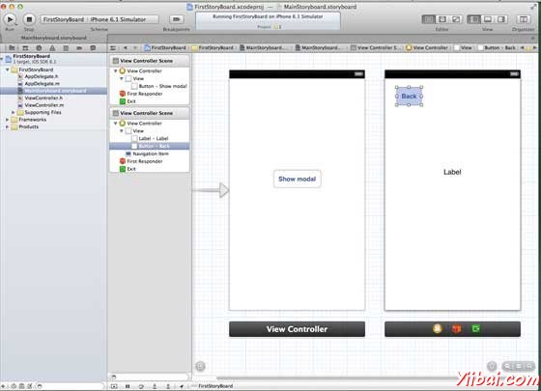Click the View Controller scene dock bar
Screen dimensions: 541x391
298,329
